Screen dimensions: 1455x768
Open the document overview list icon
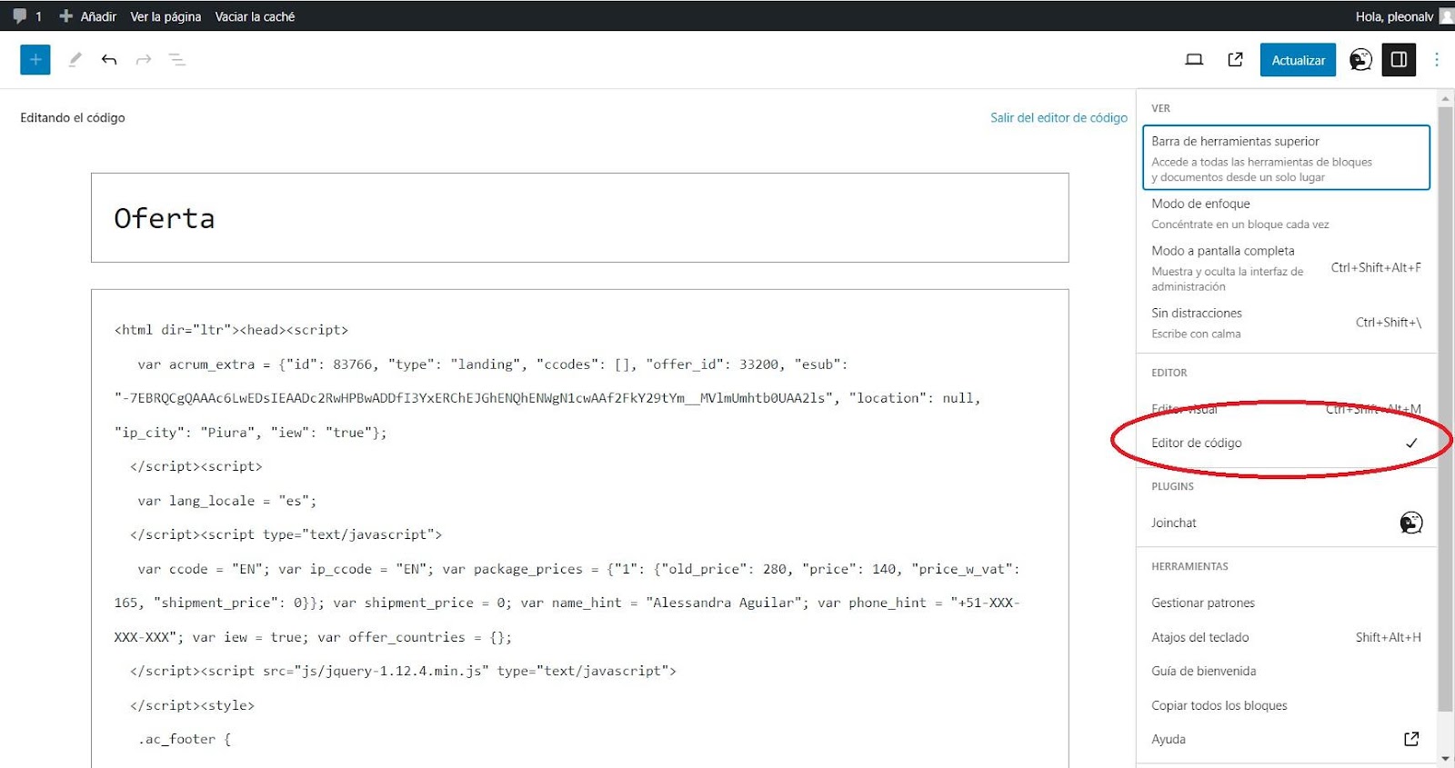click(x=177, y=60)
